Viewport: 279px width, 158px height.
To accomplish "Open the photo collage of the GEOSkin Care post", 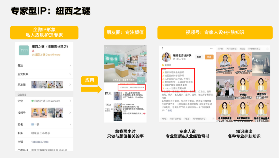I will tap(118, 107).
